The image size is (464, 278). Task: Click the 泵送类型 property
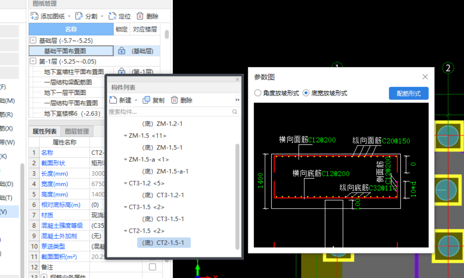click(53, 246)
